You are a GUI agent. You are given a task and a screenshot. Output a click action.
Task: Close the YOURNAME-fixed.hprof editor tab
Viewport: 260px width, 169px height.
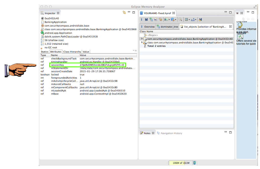174,13
